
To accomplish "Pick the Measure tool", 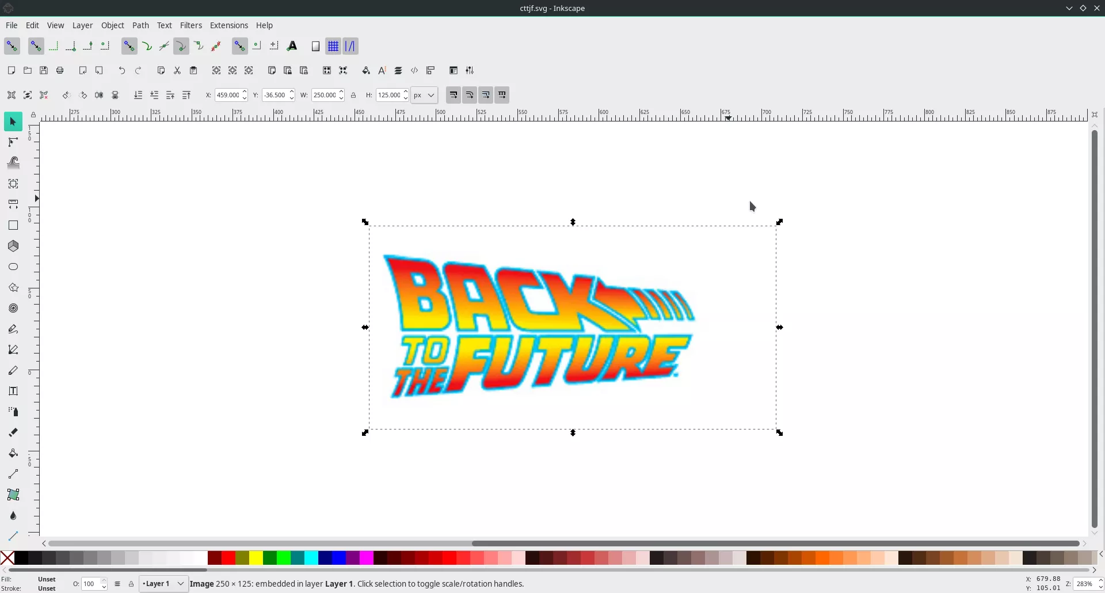I will pos(13,204).
